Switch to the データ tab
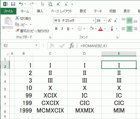This screenshot has height=119, width=140. (98, 11)
